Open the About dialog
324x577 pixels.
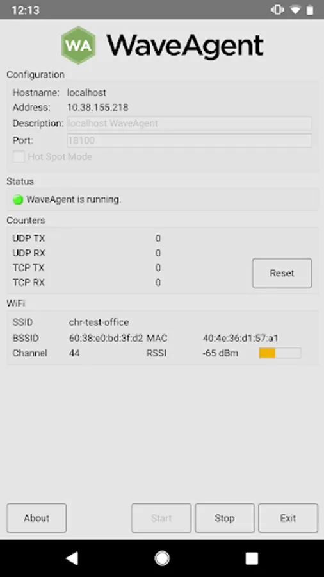tap(36, 518)
